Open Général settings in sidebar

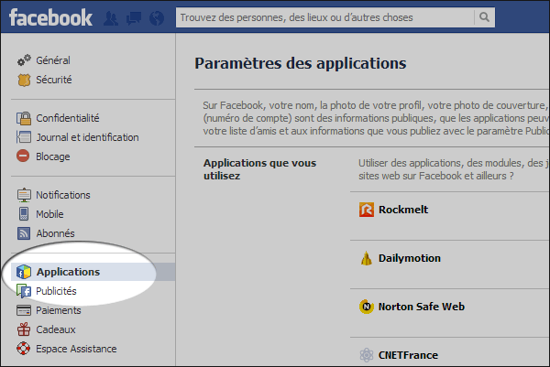(53, 60)
